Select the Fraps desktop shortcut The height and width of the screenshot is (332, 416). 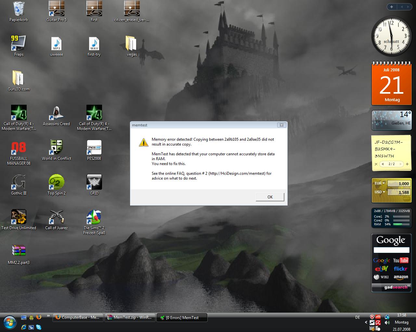point(19,46)
